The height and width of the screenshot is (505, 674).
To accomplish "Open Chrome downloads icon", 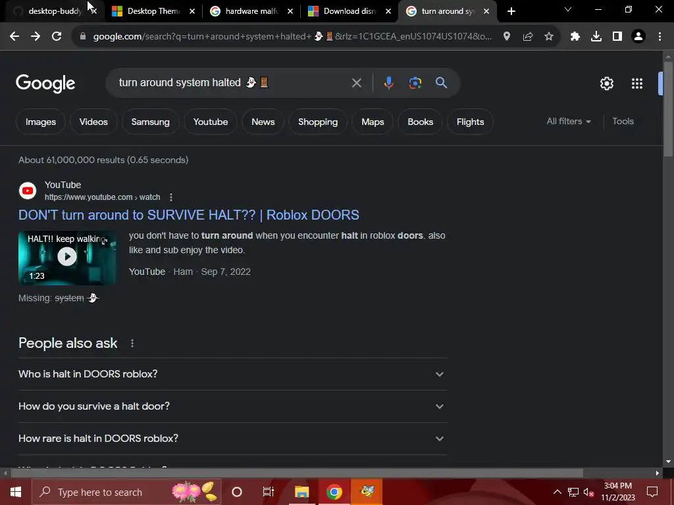I will point(596,37).
